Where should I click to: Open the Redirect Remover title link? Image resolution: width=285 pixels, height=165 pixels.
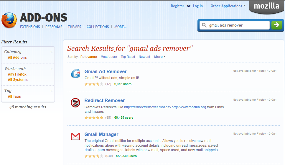105,101
